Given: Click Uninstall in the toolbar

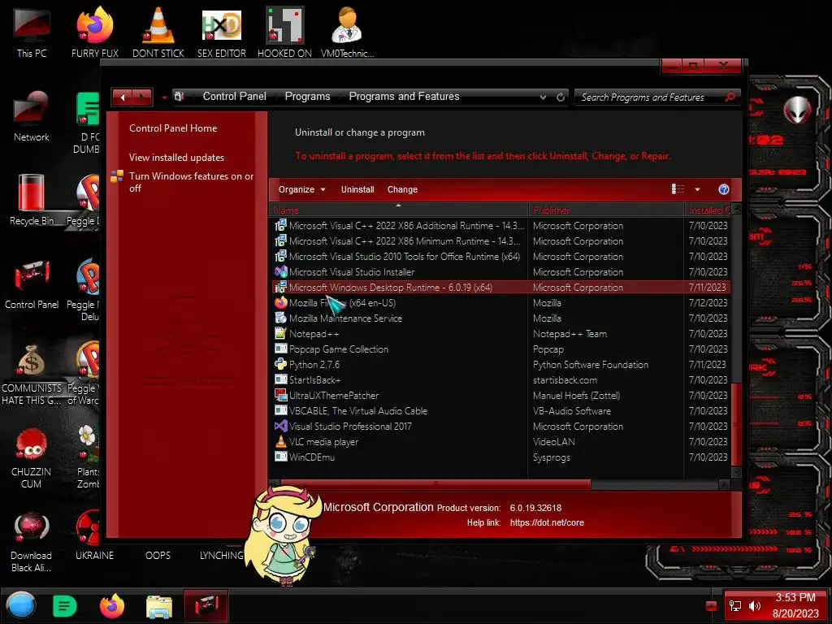Looking at the screenshot, I should (357, 189).
